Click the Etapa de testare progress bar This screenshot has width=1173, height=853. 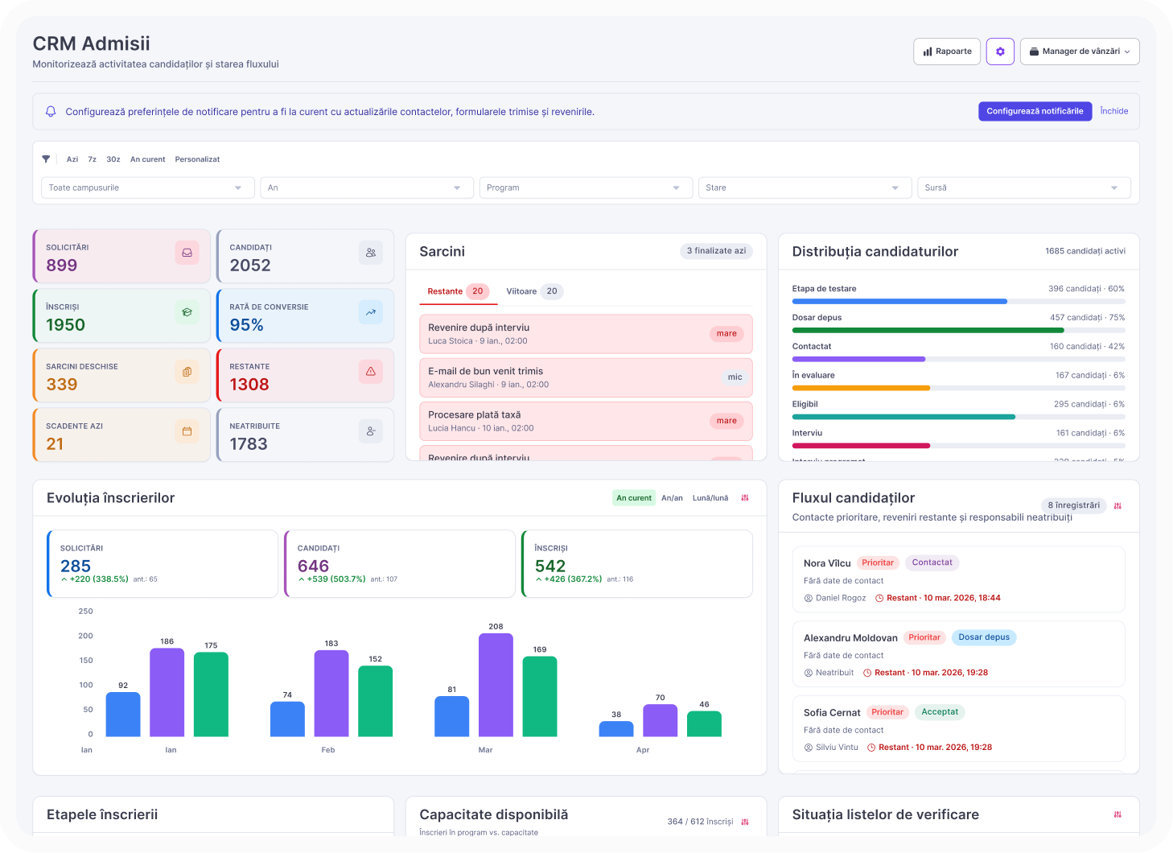[x=958, y=302]
